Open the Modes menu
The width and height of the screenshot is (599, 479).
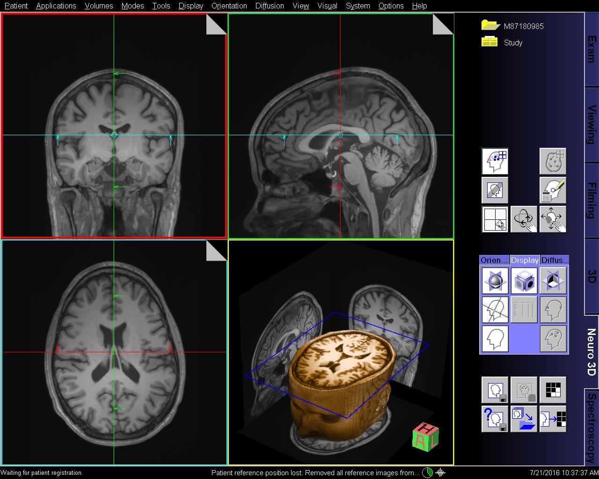(132, 6)
